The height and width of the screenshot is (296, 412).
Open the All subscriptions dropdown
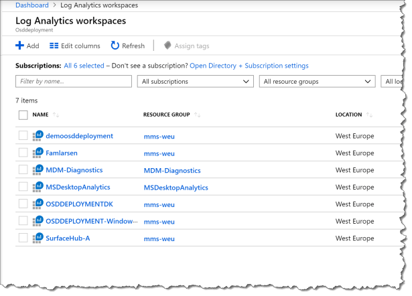click(x=195, y=82)
